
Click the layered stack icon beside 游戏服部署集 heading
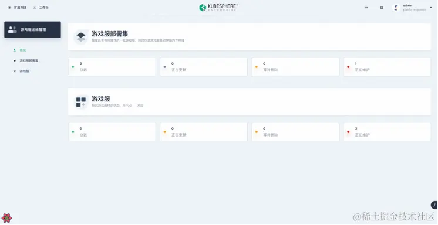[80, 37]
